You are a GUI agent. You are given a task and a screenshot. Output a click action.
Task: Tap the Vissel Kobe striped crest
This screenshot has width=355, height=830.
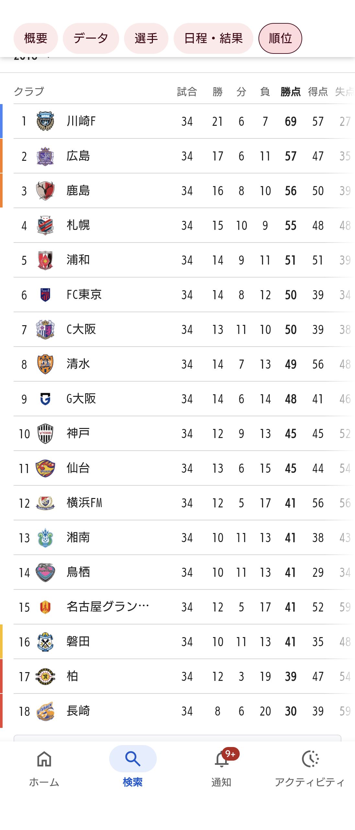(x=45, y=433)
